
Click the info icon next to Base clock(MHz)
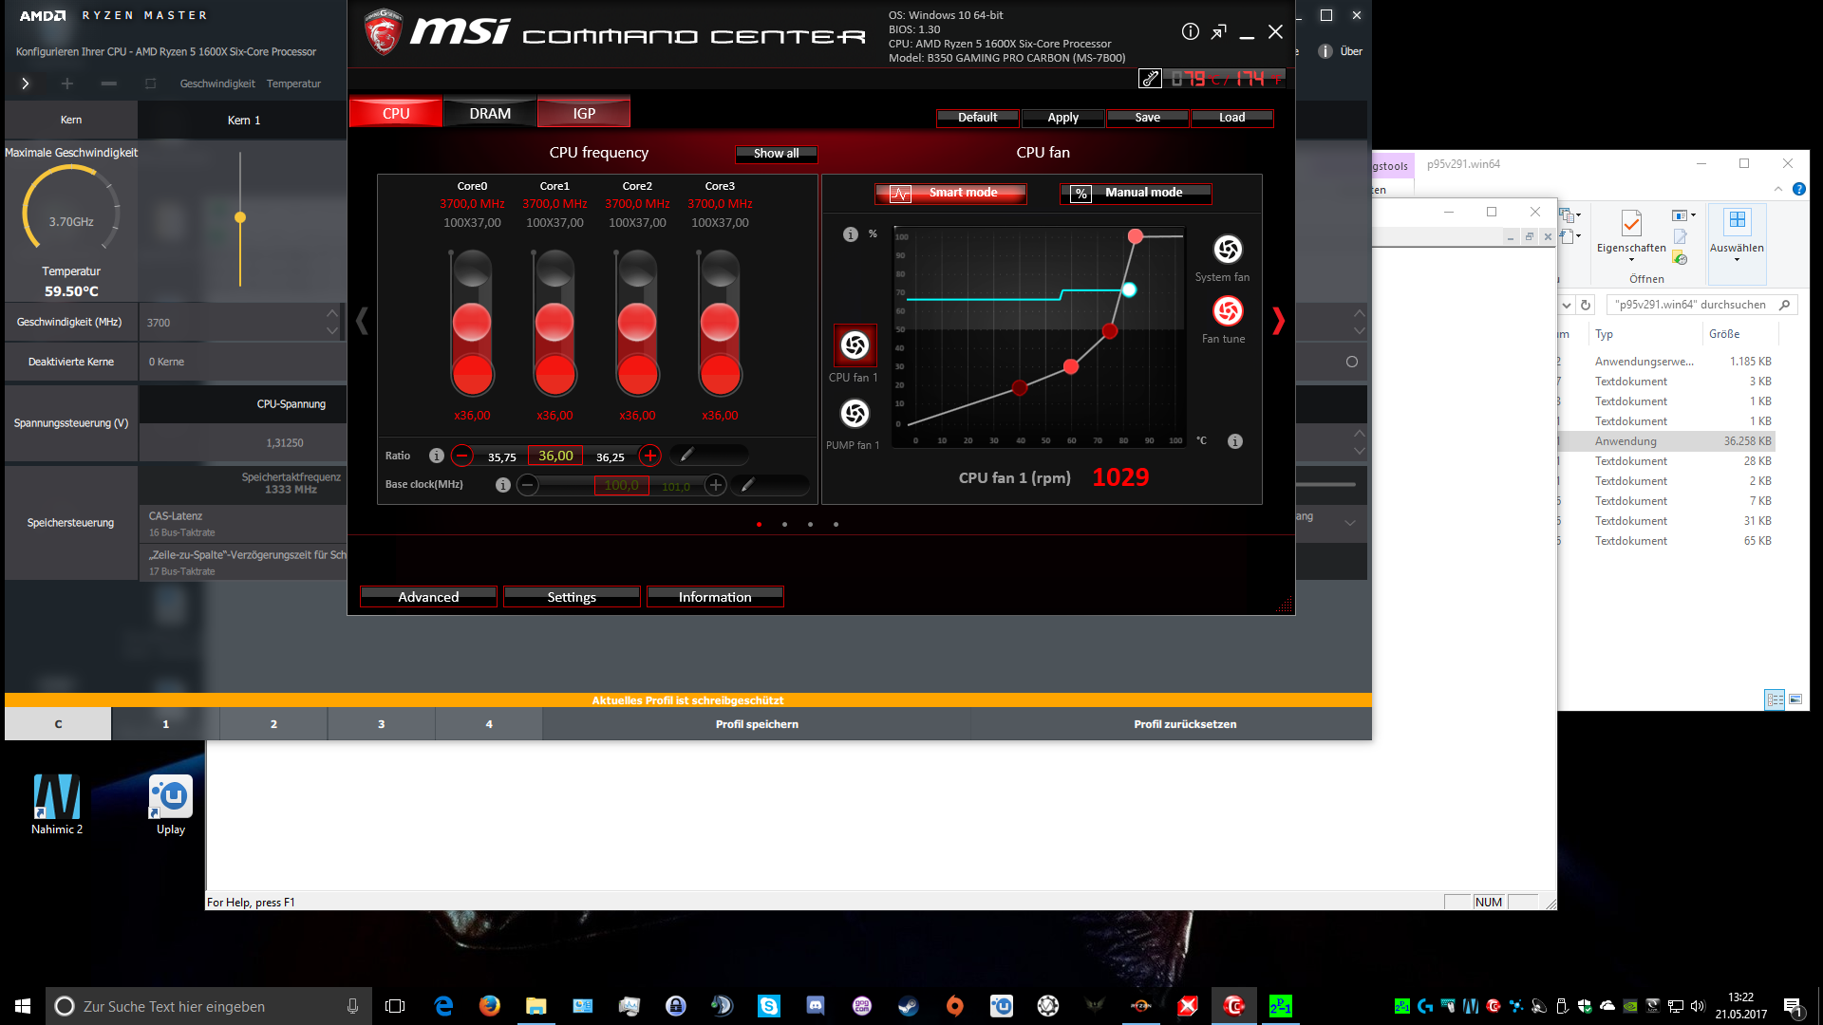pyautogui.click(x=503, y=485)
